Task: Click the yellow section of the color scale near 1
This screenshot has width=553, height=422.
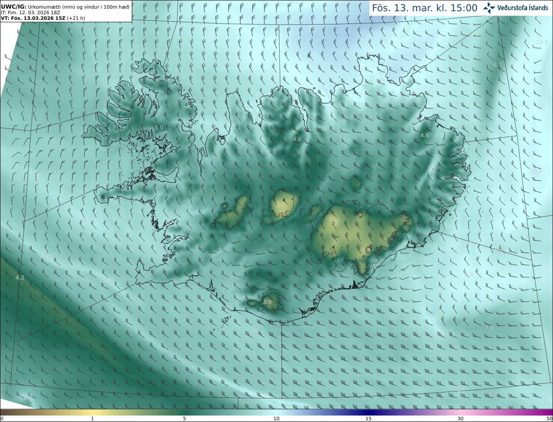Action: pyautogui.click(x=92, y=412)
